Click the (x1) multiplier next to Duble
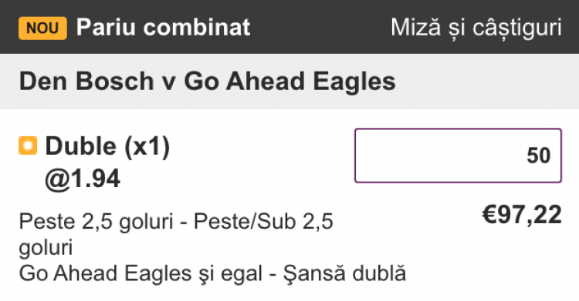 (x=147, y=146)
